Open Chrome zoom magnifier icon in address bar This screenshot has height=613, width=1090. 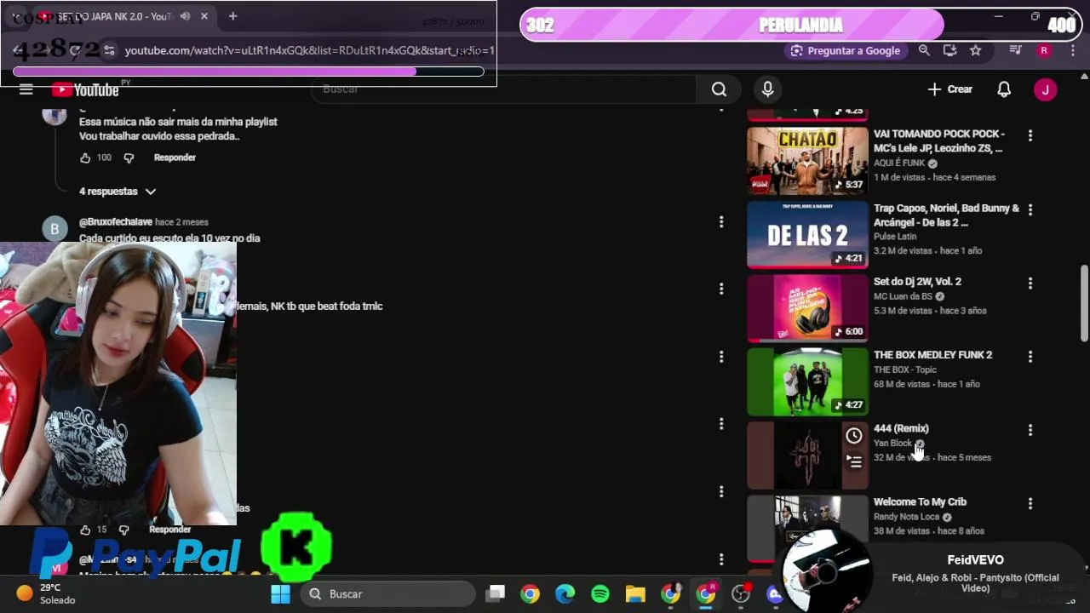point(924,50)
